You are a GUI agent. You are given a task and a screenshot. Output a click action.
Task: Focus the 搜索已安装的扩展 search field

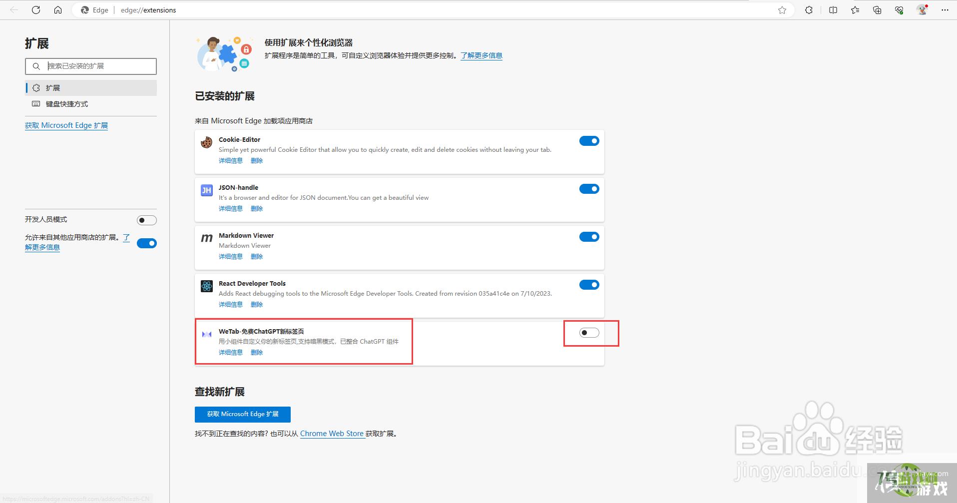click(91, 66)
